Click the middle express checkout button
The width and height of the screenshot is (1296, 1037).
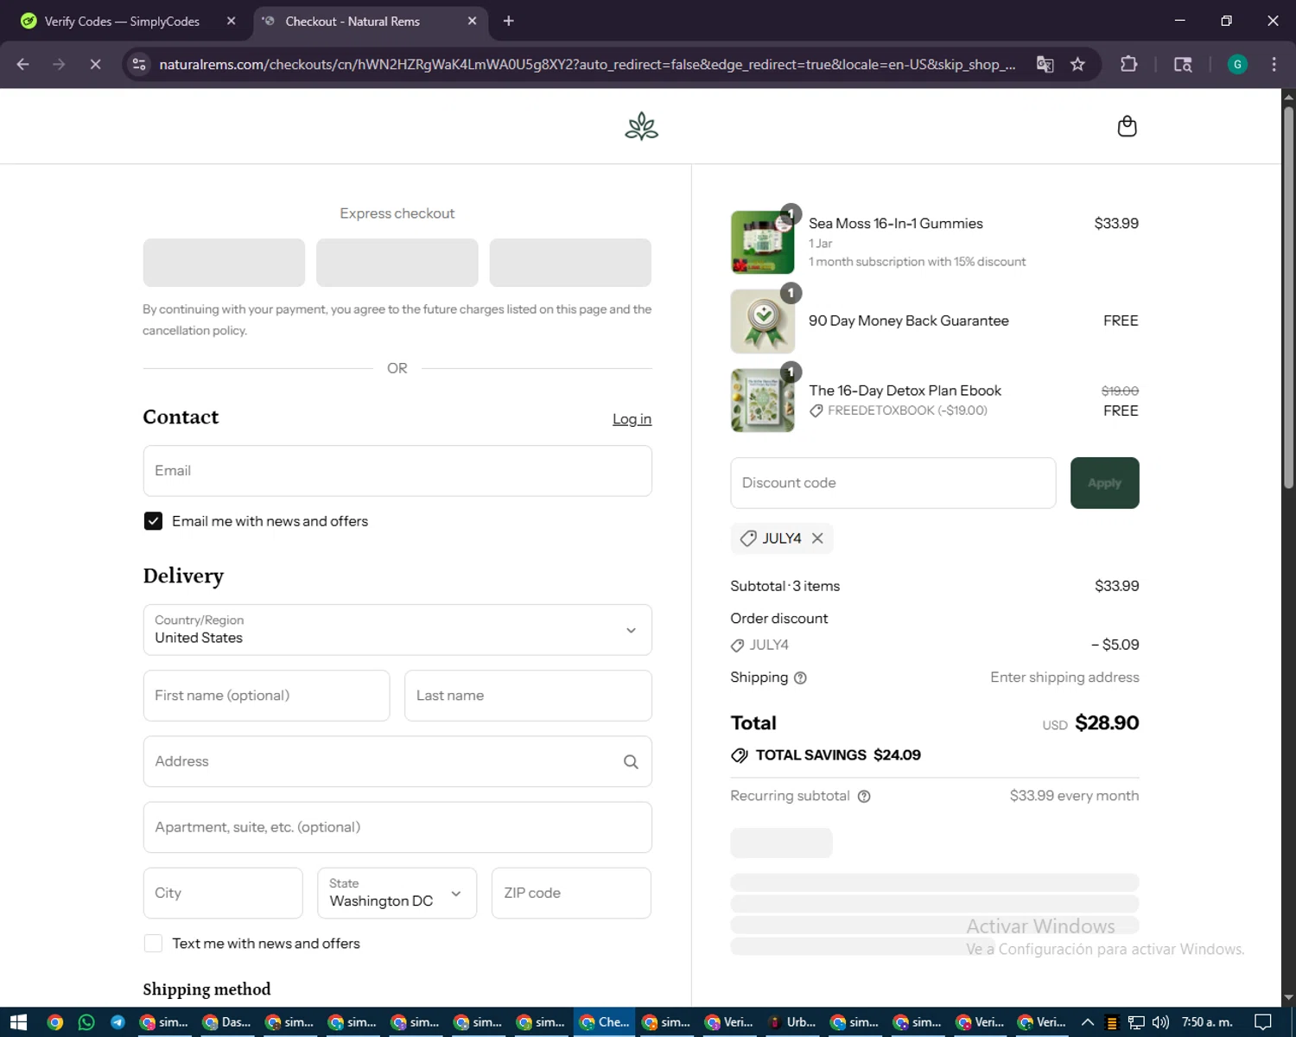coord(397,263)
